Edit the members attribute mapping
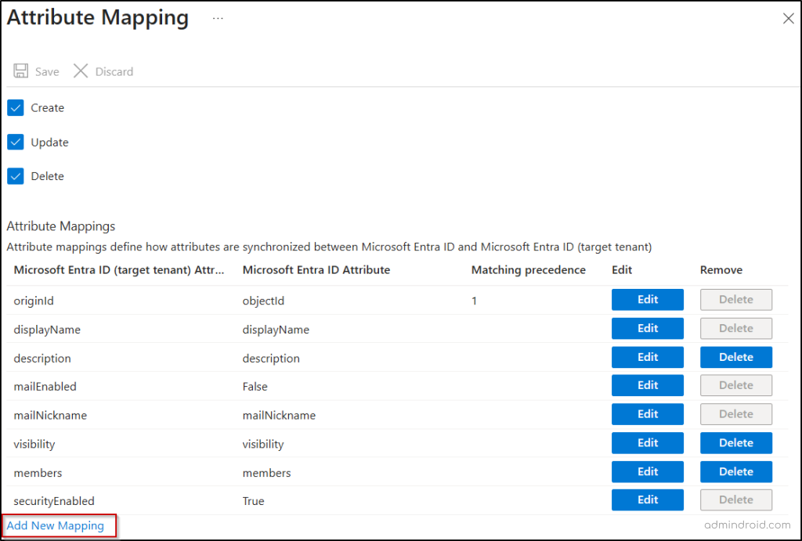Screen dimensions: 802x541 [647, 471]
